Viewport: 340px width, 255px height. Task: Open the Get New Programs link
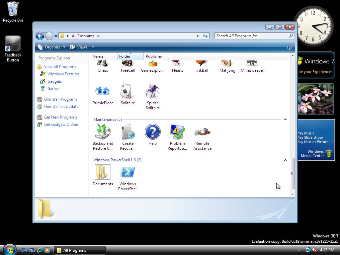click(x=60, y=117)
